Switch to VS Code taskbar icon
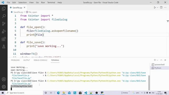Screen dimensions: 169x95 (86, 93)
